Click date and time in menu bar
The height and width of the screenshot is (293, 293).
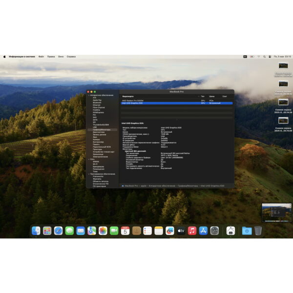pos(282,57)
